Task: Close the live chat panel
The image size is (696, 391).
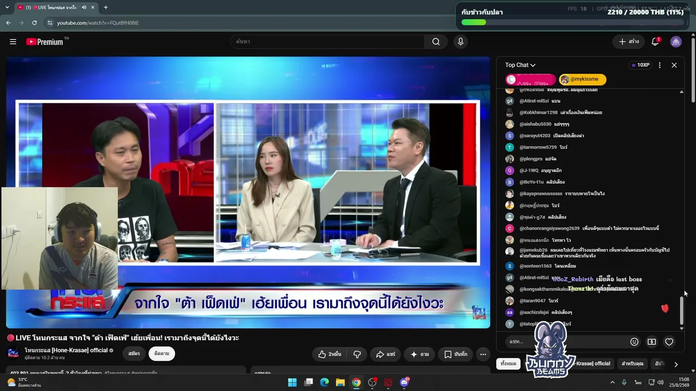Action: coord(674,65)
